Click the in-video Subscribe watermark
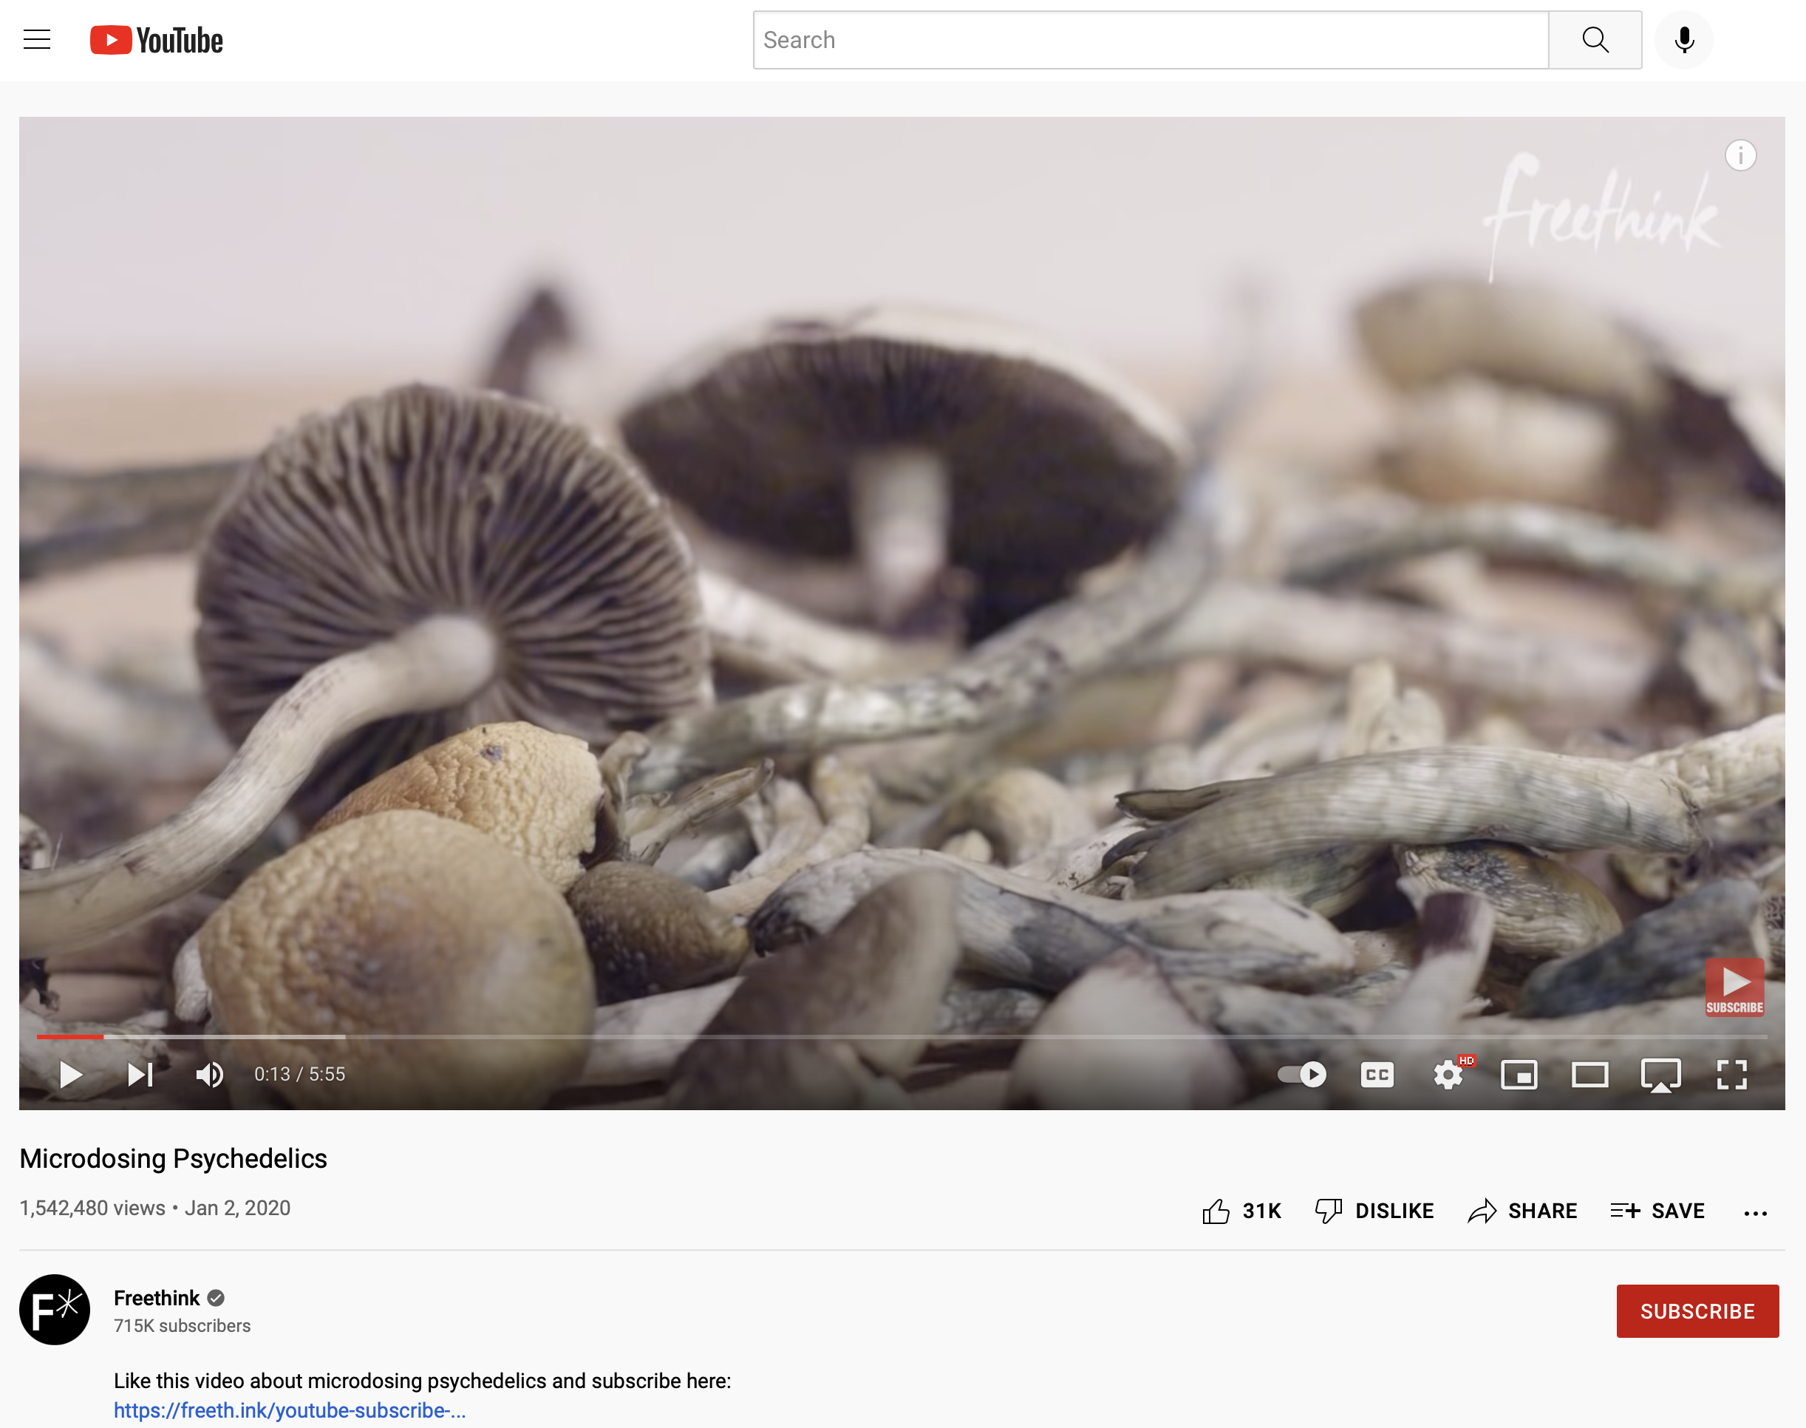Screen dimensions: 1806x1428 [x=1735, y=987]
